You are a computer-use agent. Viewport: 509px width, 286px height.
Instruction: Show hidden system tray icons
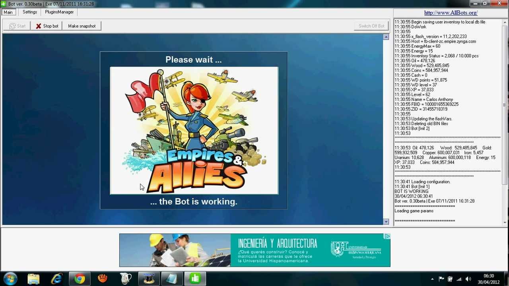tap(432, 279)
